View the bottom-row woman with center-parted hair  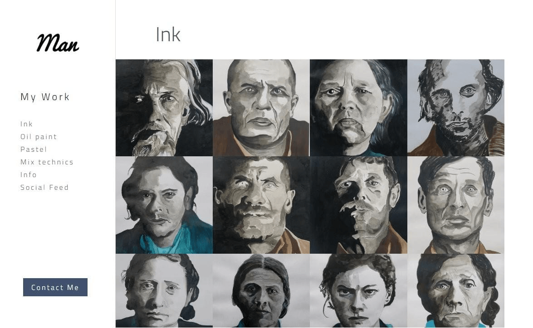pyautogui.click(x=261, y=291)
